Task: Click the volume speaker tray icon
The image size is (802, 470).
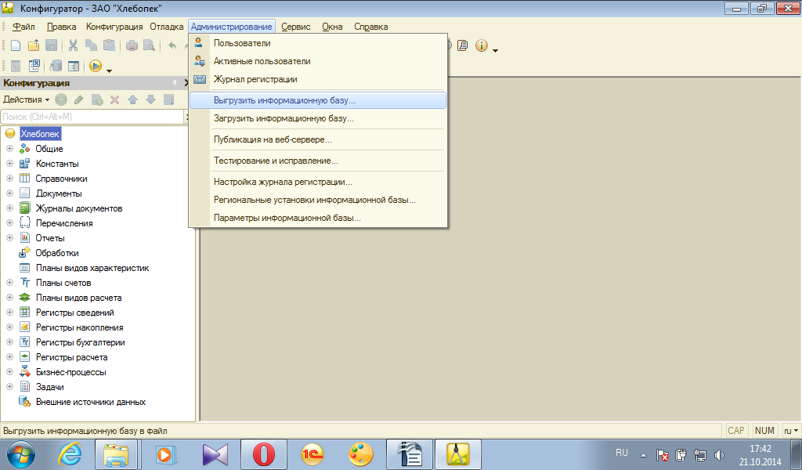Action: point(719,454)
